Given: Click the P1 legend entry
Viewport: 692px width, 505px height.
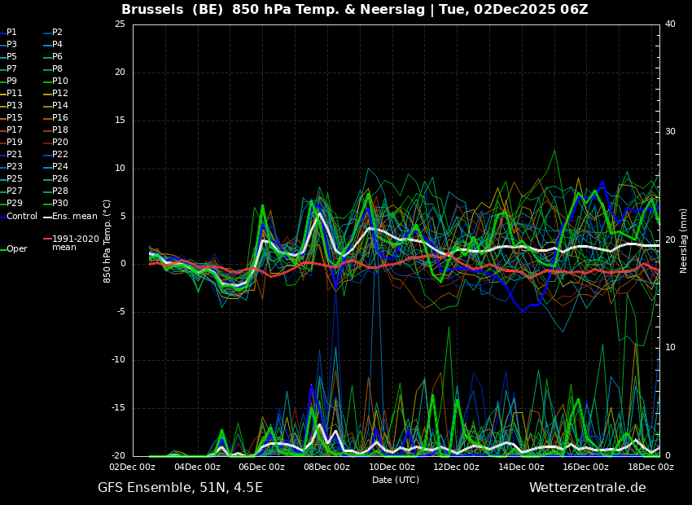Looking at the screenshot, I should tap(11, 33).
